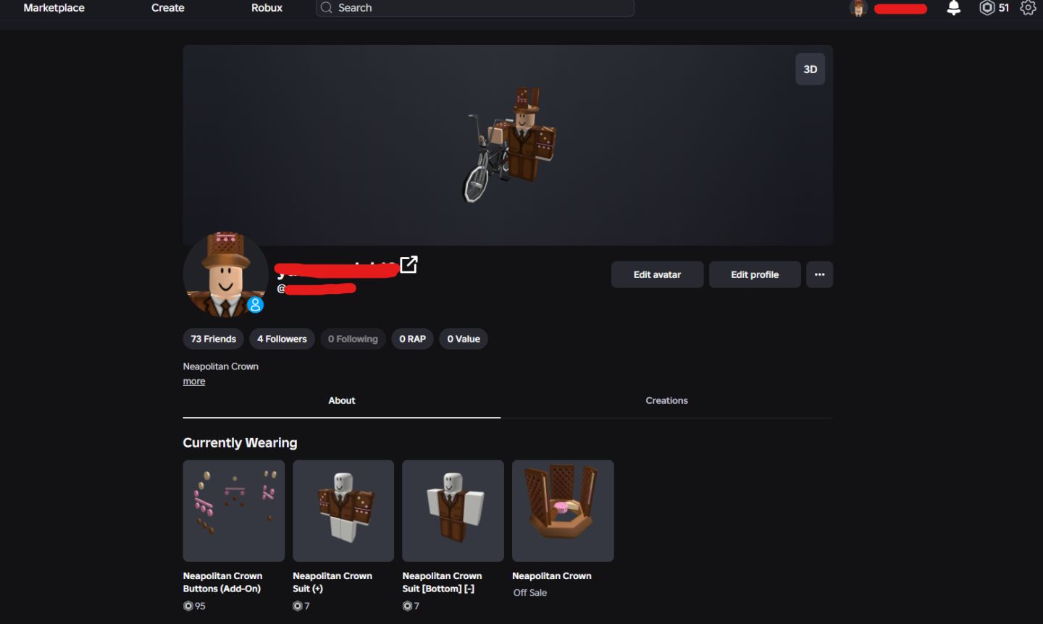This screenshot has width=1043, height=624.
Task: Click the Robux balance icon showing 51
Action: pyautogui.click(x=987, y=8)
